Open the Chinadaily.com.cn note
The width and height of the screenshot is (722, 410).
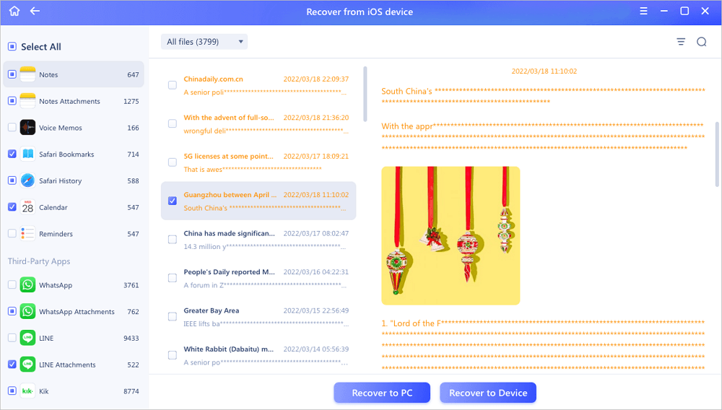(x=258, y=85)
